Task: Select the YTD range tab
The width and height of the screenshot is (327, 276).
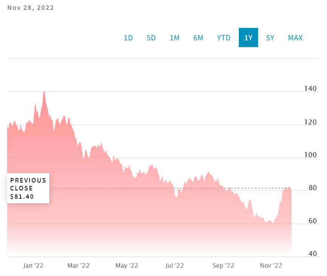Action: tap(223, 38)
